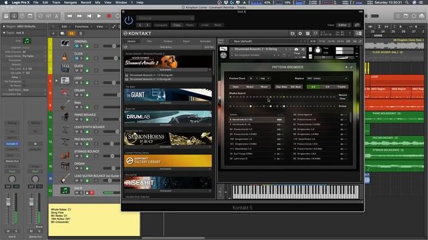Confirm Pattern Browser with checkmark icon
Image resolution: width=428 pixels, height=240 pixels.
pos(351,67)
